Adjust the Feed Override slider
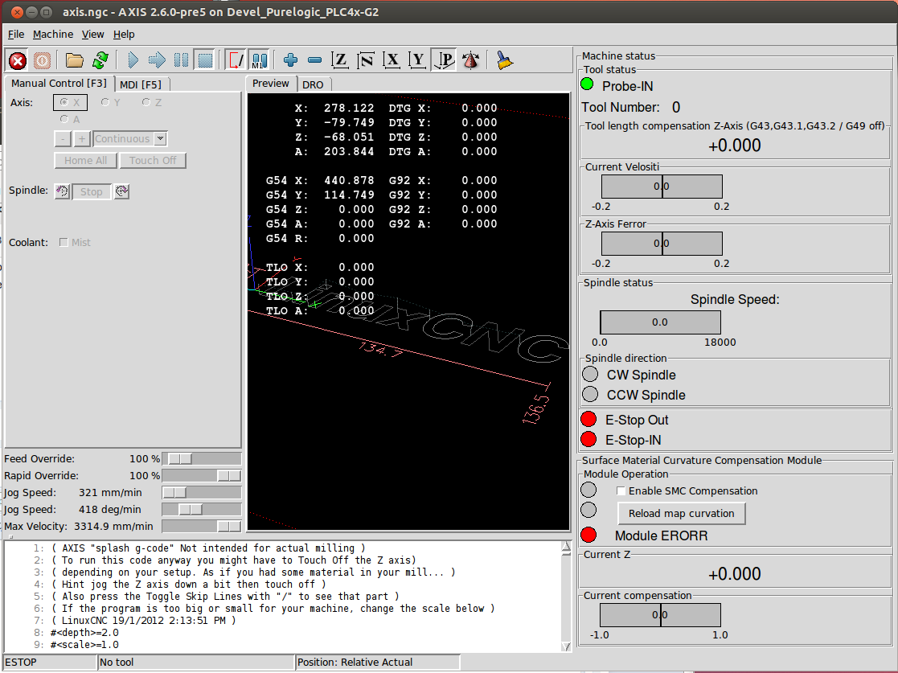The width and height of the screenshot is (898, 673). pyautogui.click(x=202, y=459)
